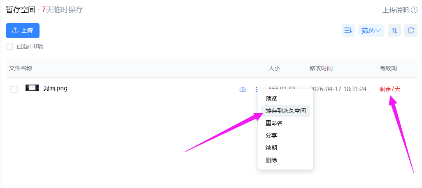This screenshot has width=422, height=188.
Task: Click the 封面.png thumbnail image
Action: 32,88
